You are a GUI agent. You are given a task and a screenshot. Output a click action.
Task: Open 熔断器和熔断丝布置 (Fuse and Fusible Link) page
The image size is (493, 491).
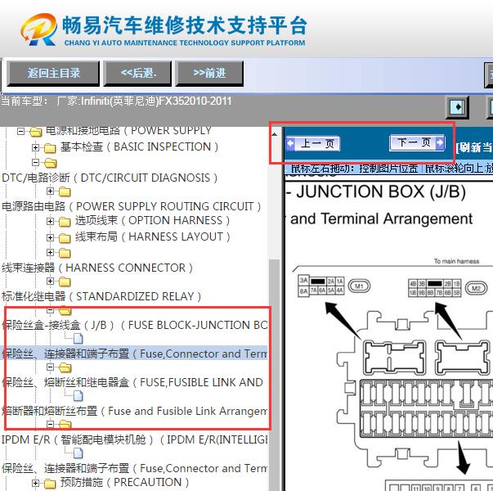tap(135, 412)
